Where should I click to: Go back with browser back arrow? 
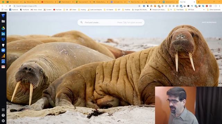tap(2, 6)
